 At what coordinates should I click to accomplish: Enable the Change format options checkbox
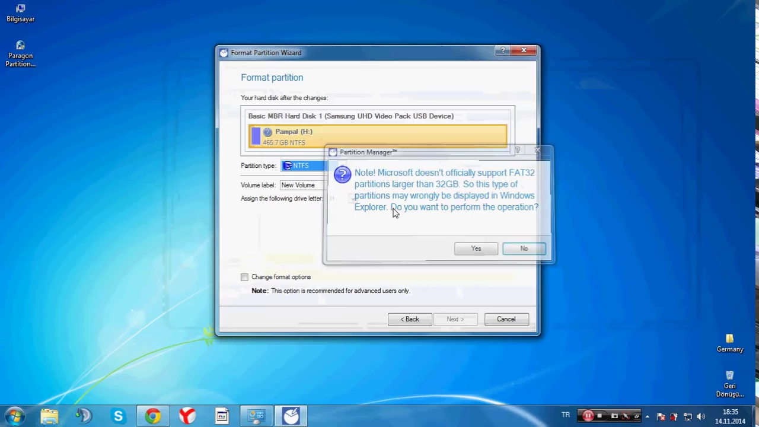tap(244, 277)
